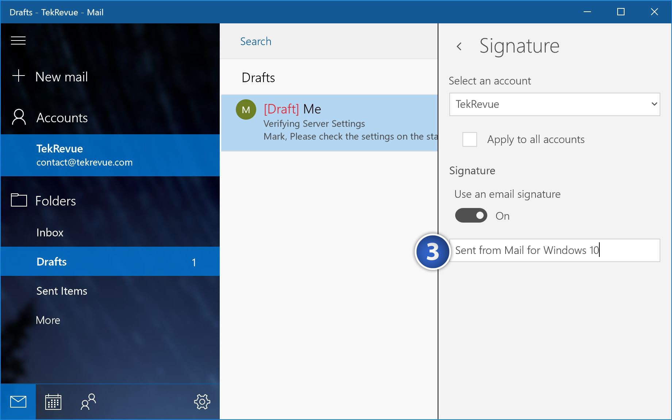This screenshot has height=420, width=672.
Task: Click the Accounts person icon
Action: click(x=19, y=117)
